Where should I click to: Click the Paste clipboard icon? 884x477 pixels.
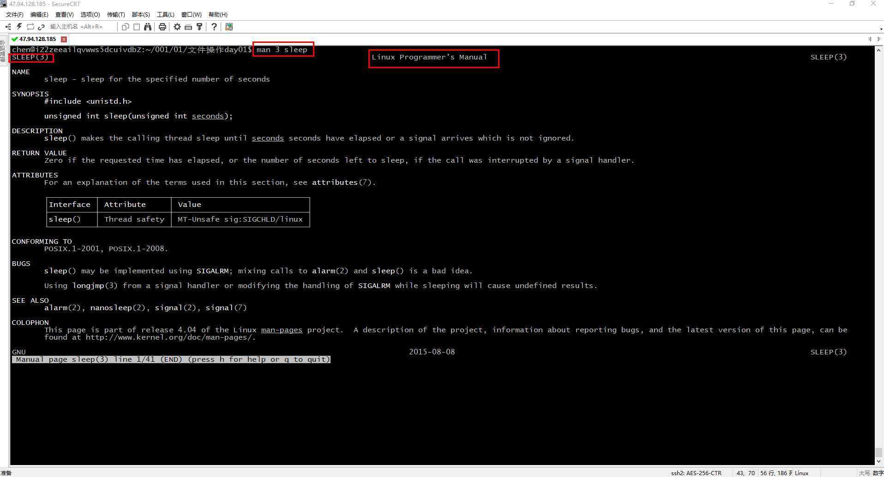137,27
